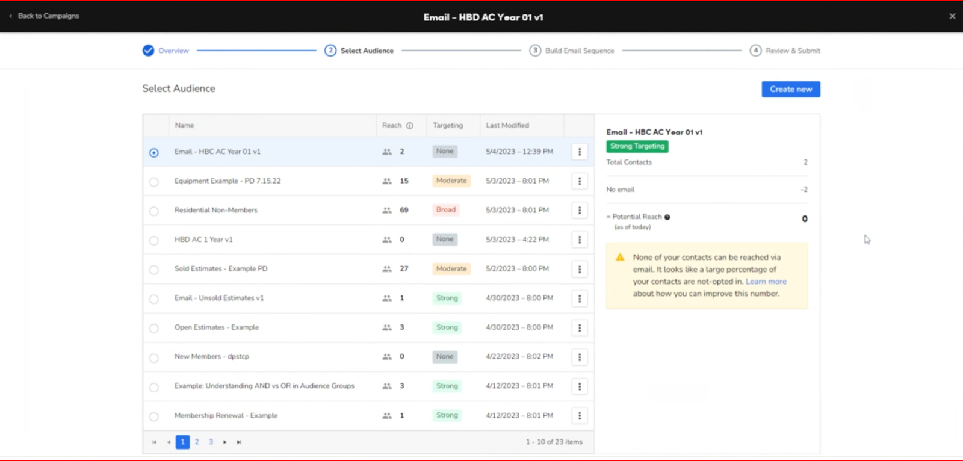Click the Strong Targeting green badge
The image size is (963, 461).
click(637, 146)
